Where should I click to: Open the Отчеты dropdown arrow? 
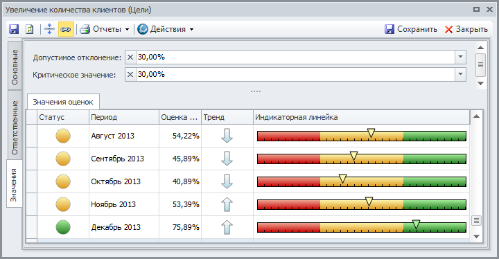[x=127, y=29]
